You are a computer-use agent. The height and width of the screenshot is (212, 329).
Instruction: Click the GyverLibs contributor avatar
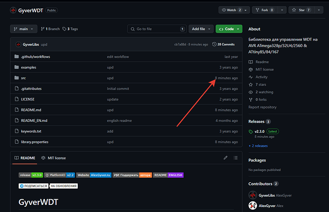253,195
